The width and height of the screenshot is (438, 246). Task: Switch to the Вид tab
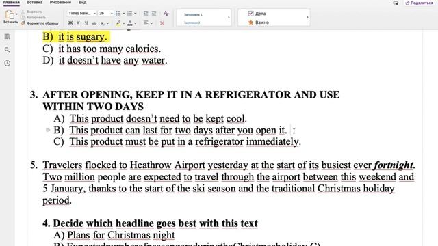pos(82,3)
